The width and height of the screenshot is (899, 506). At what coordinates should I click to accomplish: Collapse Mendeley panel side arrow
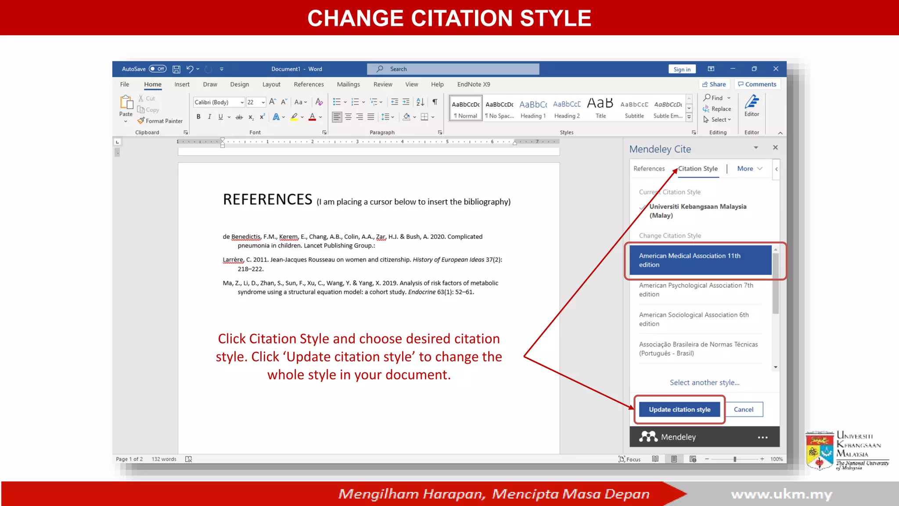click(x=776, y=169)
